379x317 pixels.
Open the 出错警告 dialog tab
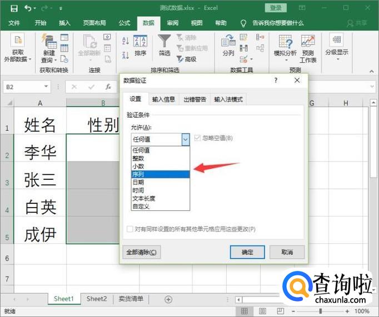tap(195, 99)
